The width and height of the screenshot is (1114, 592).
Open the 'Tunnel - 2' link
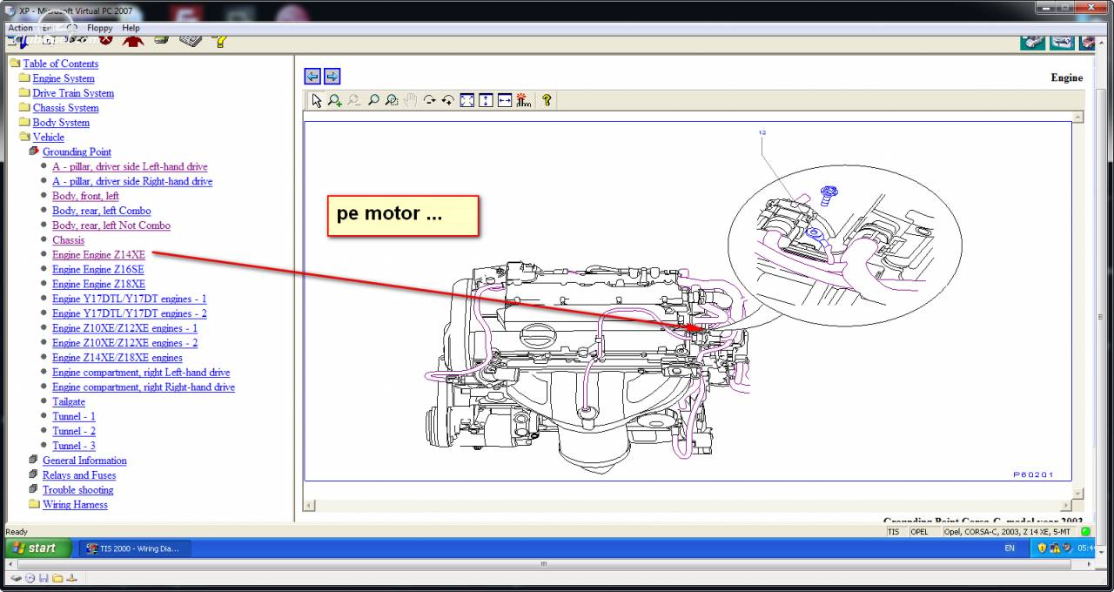coord(74,431)
